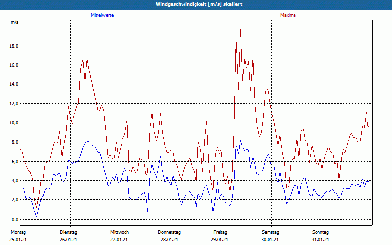
Task: Click the 4,0 y-axis value
Action: pyautogui.click(x=15, y=180)
